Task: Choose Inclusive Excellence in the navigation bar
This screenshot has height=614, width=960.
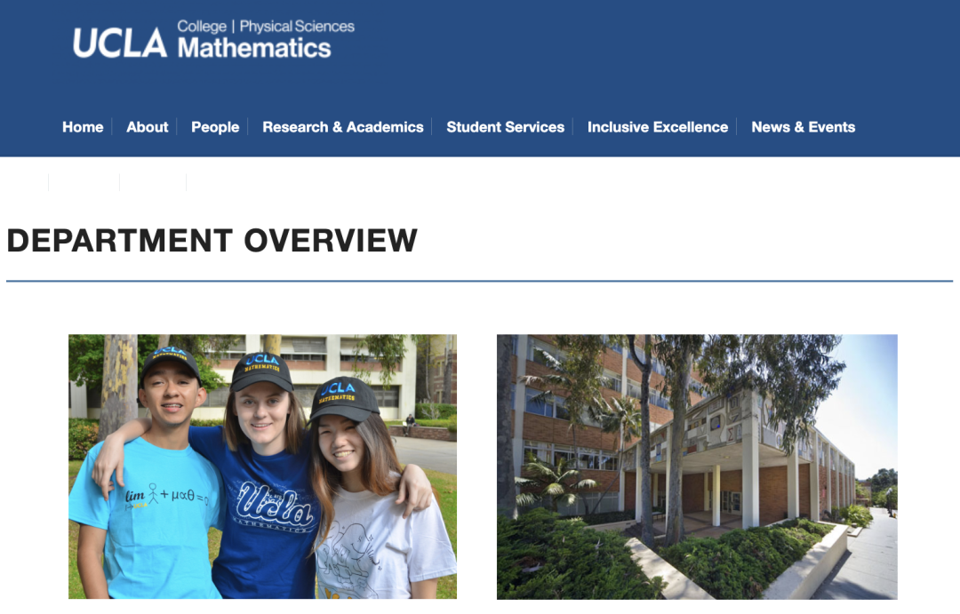Action: coord(657,127)
